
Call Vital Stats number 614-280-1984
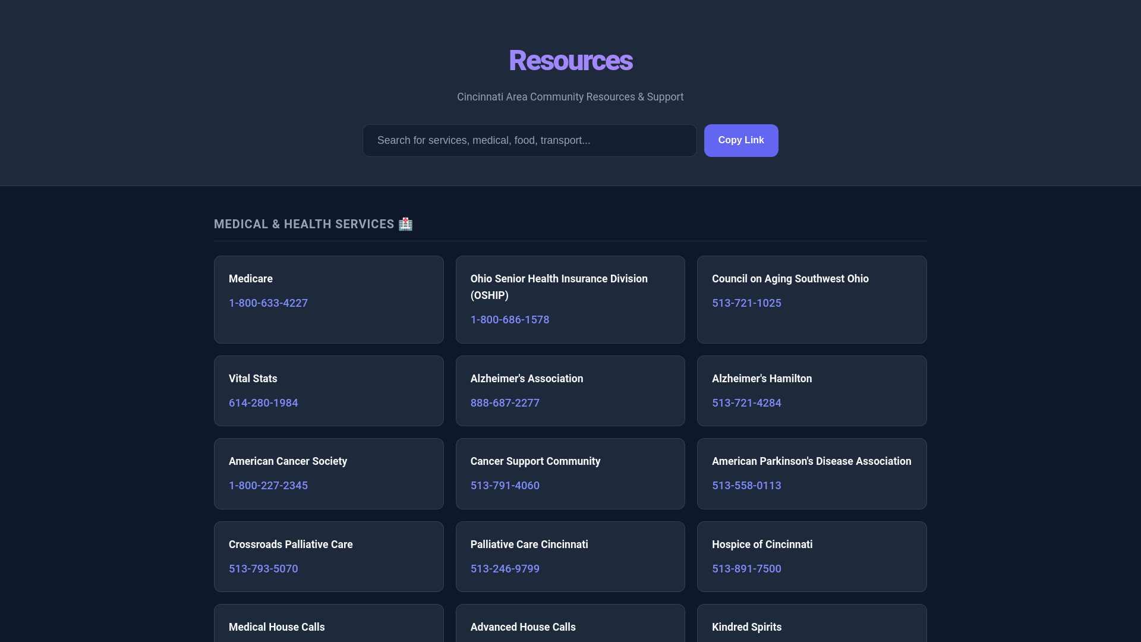tap(263, 403)
